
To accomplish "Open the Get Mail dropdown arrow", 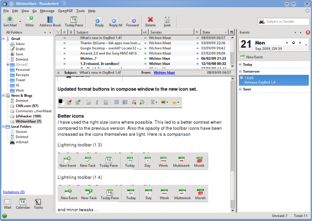I will 20,21.
